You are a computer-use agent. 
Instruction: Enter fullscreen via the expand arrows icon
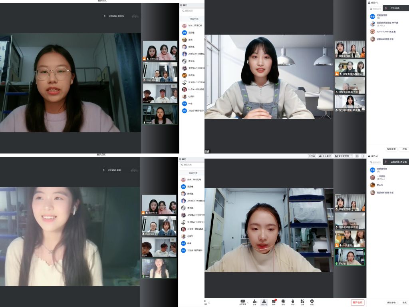[x=357, y=156]
